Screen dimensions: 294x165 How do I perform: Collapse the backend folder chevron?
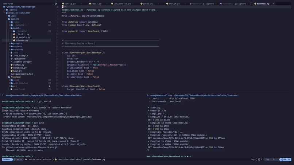[7, 19]
